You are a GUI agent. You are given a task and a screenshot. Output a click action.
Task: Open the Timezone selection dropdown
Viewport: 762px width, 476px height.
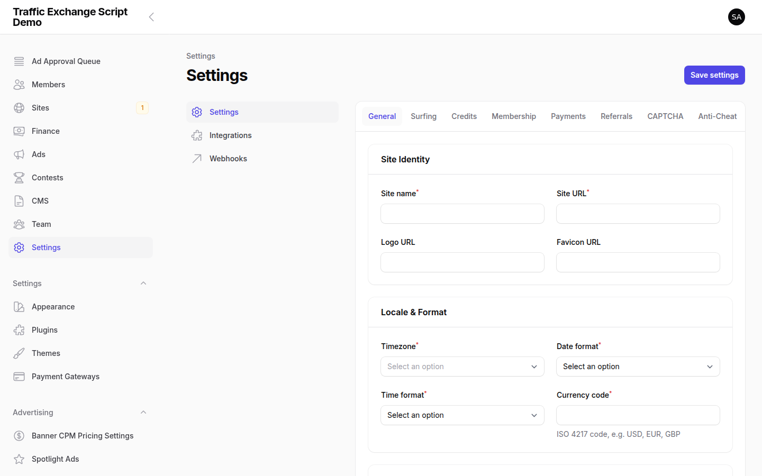[x=462, y=366]
